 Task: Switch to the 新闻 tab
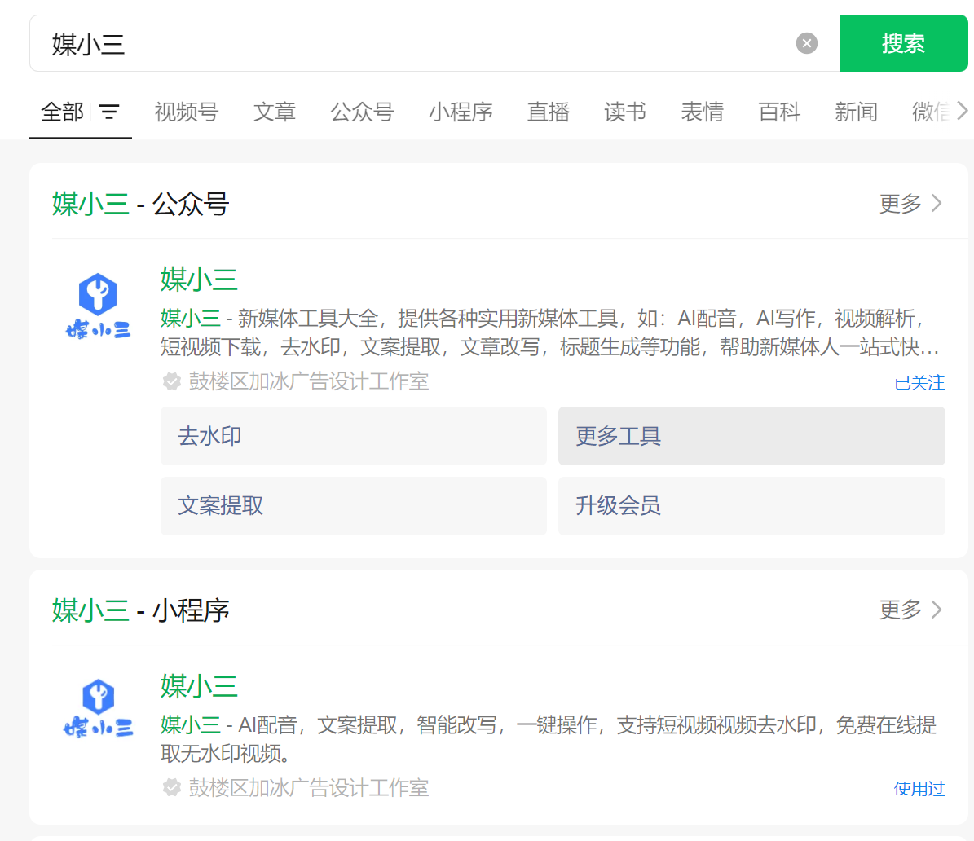856,112
